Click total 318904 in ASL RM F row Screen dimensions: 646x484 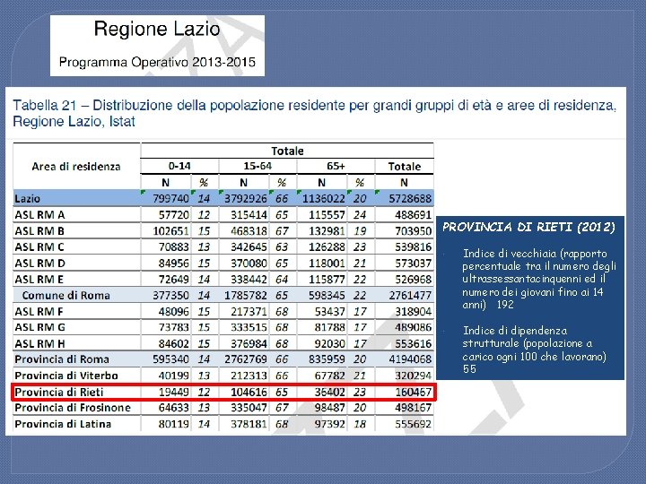pyautogui.click(x=414, y=312)
